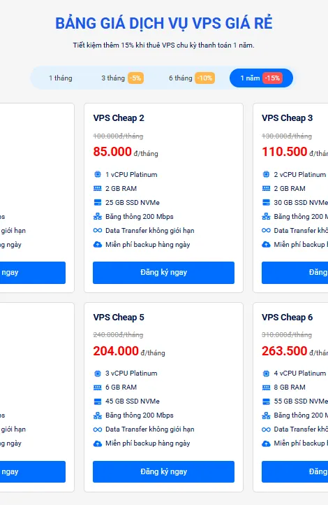
Task: Click the 45 GB SSD NVMe text
Action: [x=133, y=401]
